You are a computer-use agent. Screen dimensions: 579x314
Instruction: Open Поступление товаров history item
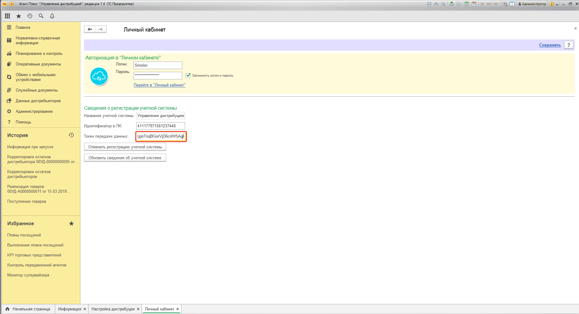(27, 201)
